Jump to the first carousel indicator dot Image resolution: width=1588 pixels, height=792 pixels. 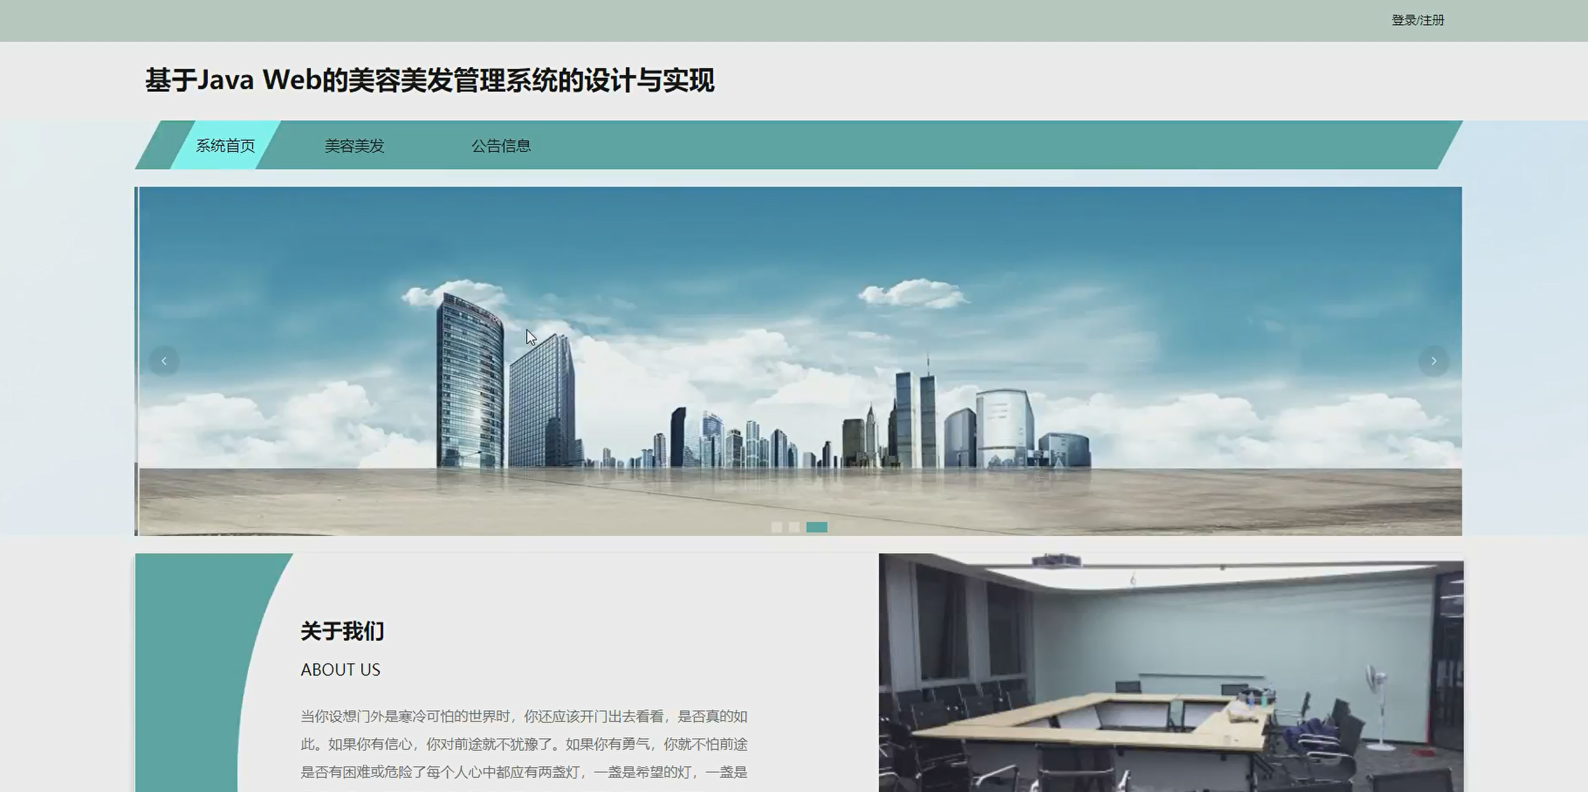[x=777, y=527]
